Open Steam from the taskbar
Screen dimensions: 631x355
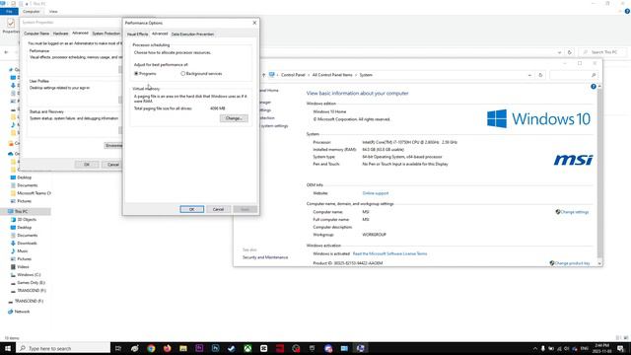click(x=232, y=348)
